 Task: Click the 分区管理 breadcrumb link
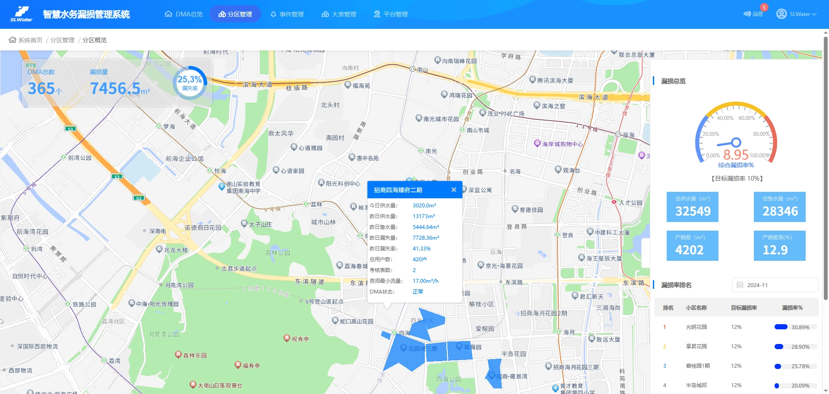coord(62,40)
